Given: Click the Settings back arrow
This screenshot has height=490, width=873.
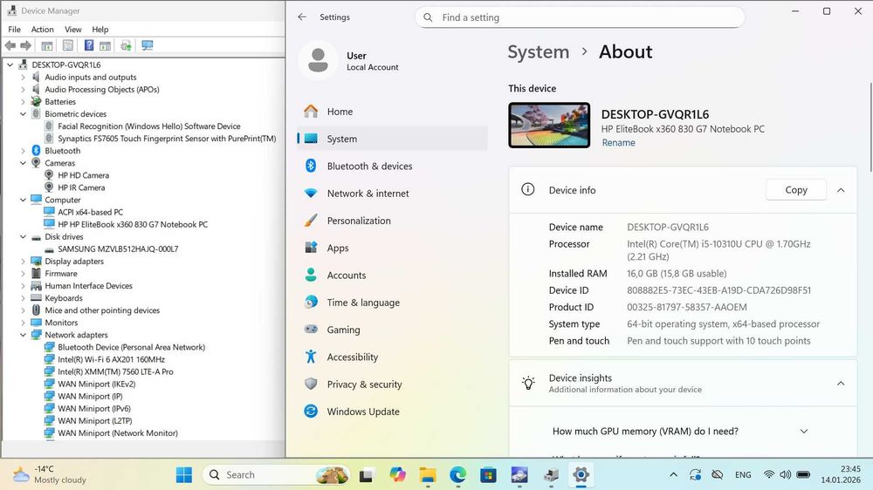Looking at the screenshot, I should pos(302,17).
